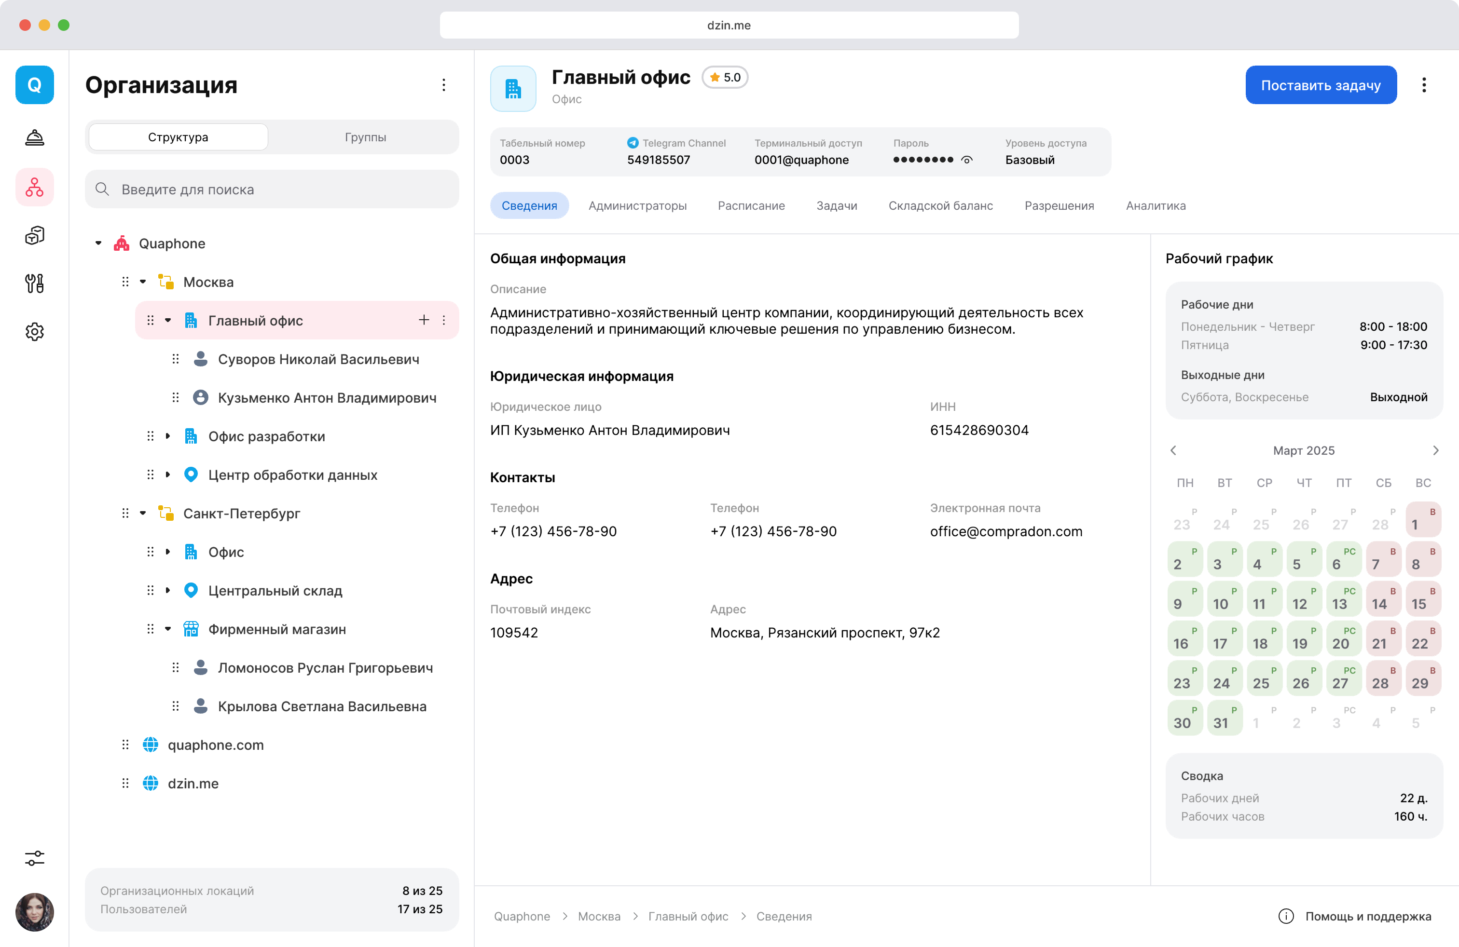Collapse the Фирменный магазин node
The width and height of the screenshot is (1459, 947).
[167, 629]
